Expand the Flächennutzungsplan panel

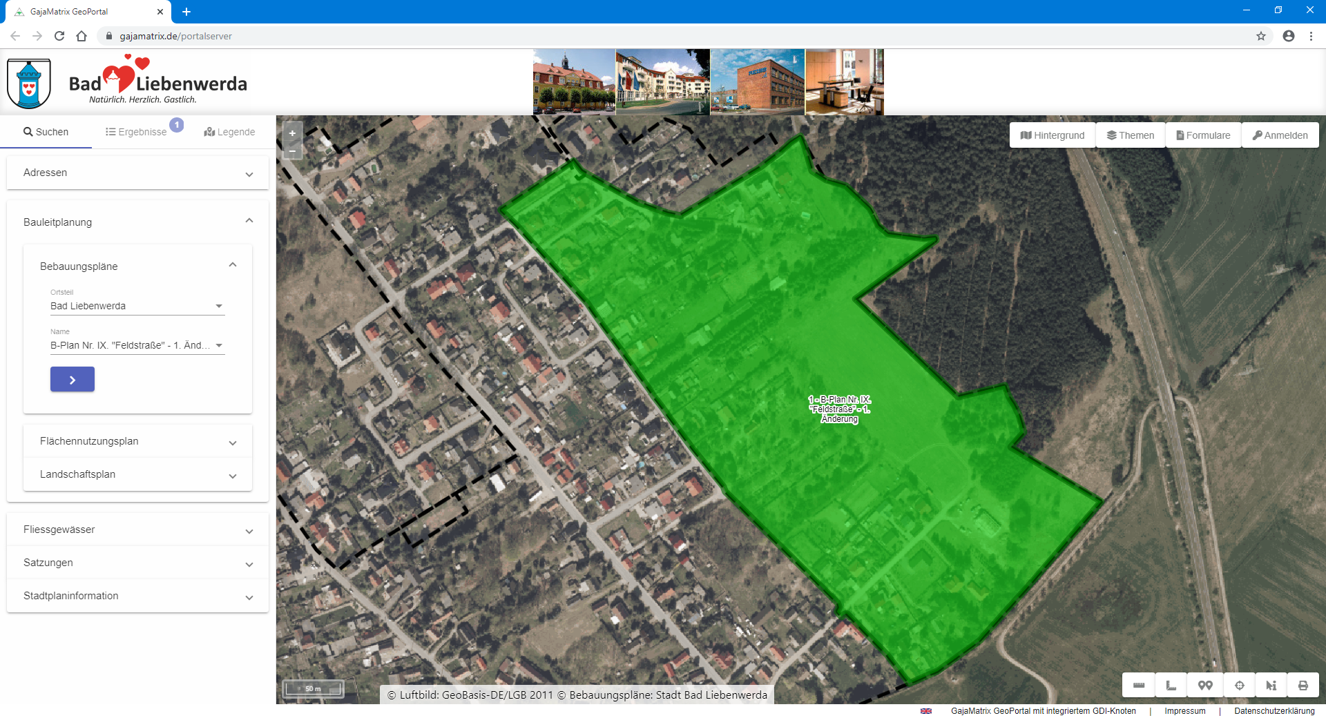point(137,441)
